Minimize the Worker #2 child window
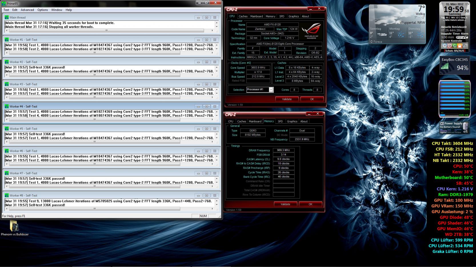476x267 pixels. 198,62
